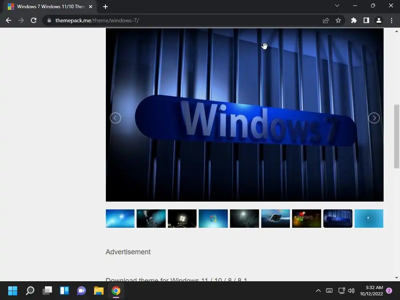Click the address bar URL

click(x=97, y=20)
